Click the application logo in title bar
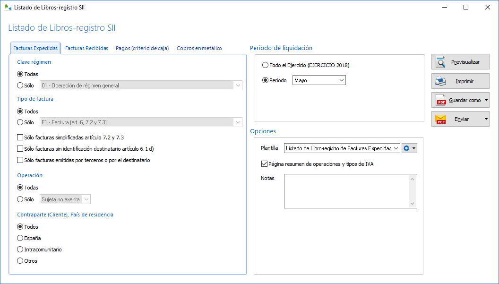This screenshot has width=499, height=284. pos(8,8)
